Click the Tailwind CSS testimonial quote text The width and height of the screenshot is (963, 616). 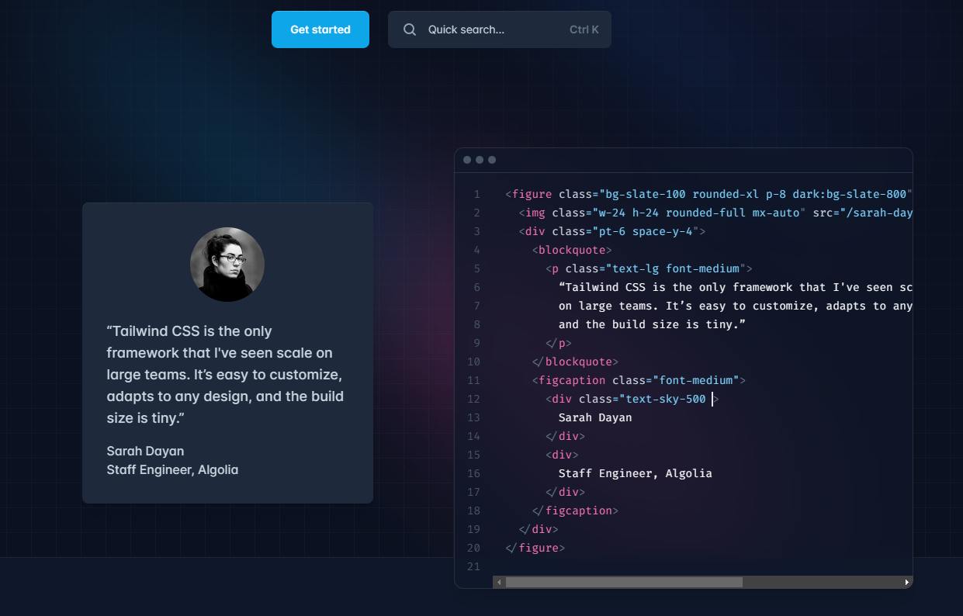point(224,375)
